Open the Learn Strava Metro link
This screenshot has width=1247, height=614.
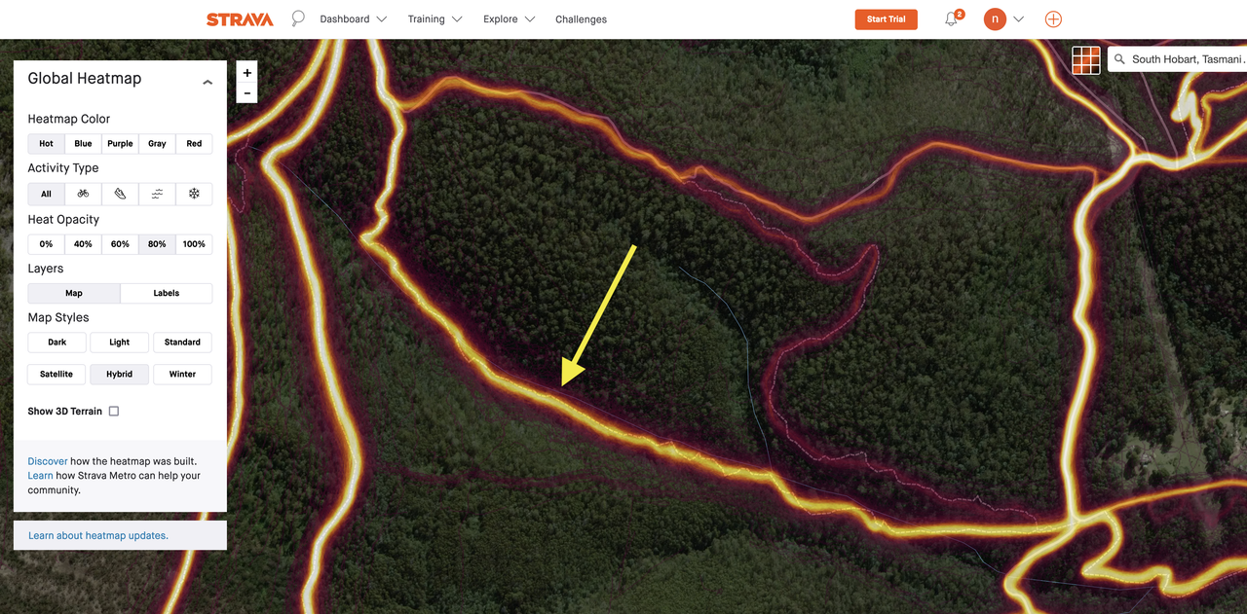[40, 476]
